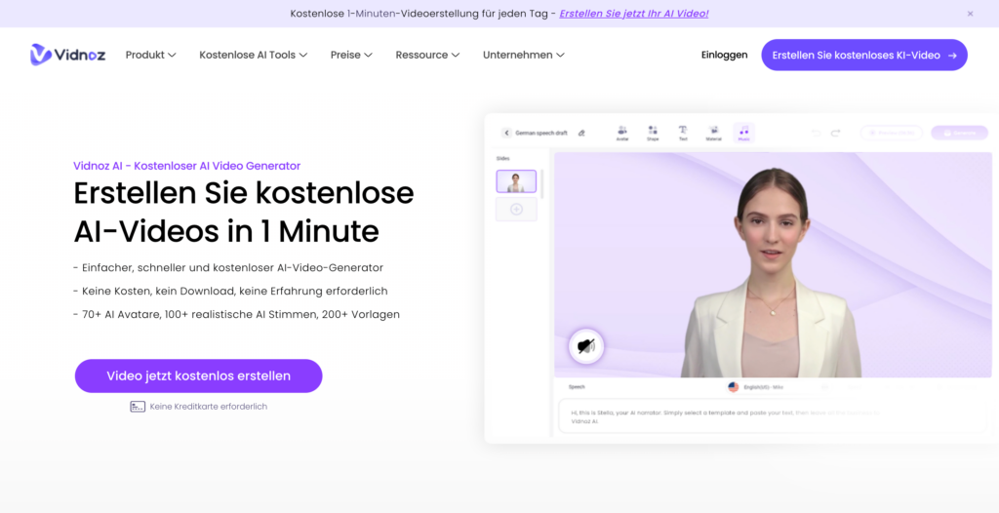
Task: Select the first slide thumbnail
Action: tap(516, 181)
